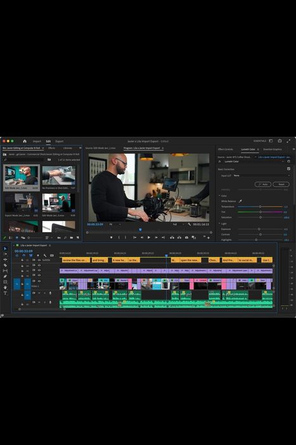Image resolution: width=296 pixels, height=445 pixels.
Task: Open the Lumetri Color effect selector dropdown
Action: pos(254,161)
